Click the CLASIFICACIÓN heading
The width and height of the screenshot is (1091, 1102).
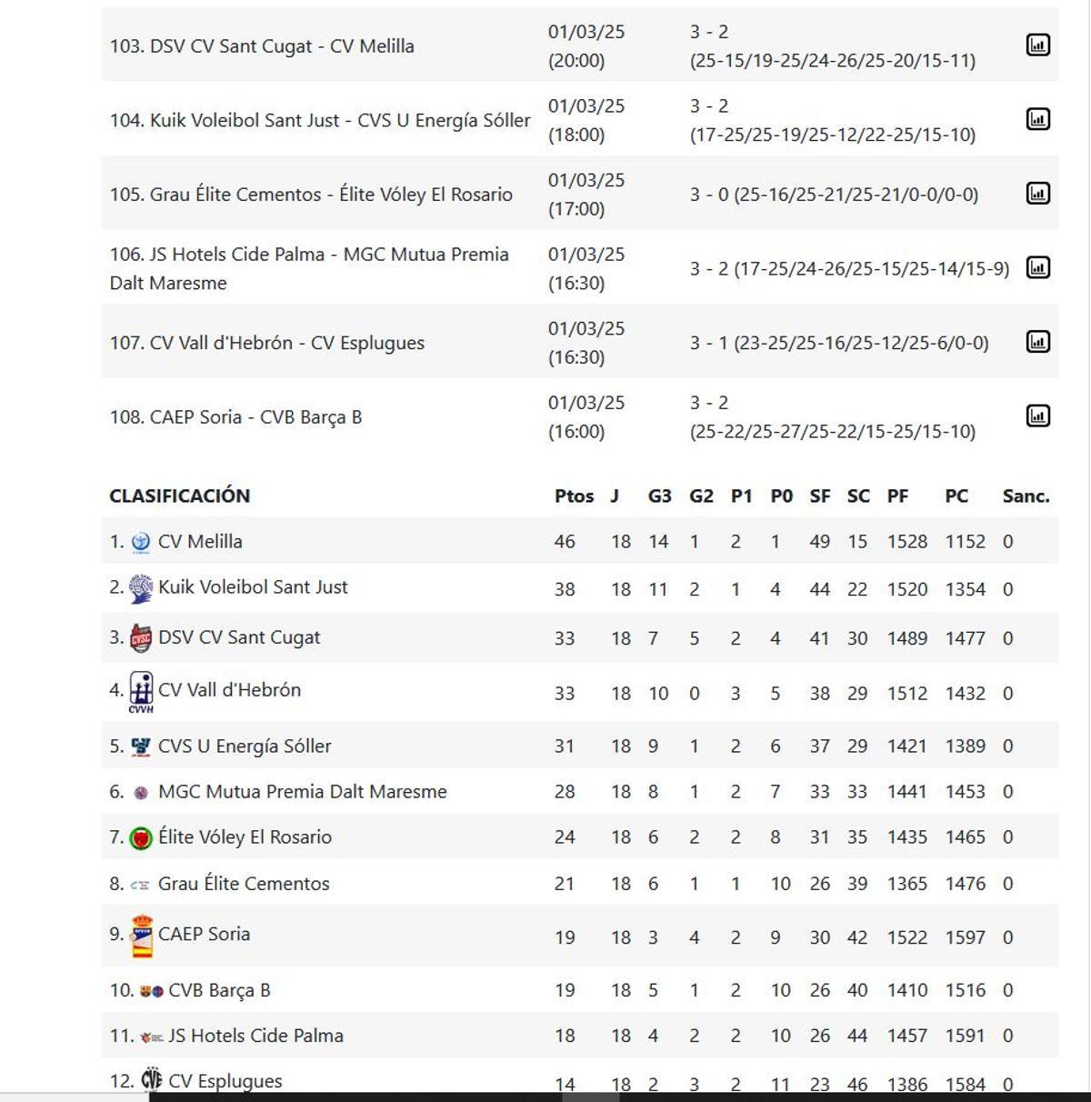(x=180, y=496)
